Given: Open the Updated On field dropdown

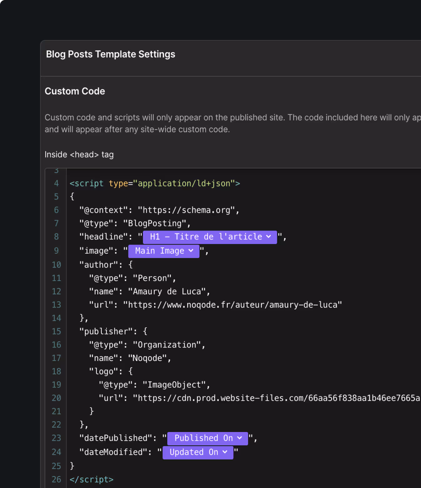Looking at the screenshot, I should point(198,452).
